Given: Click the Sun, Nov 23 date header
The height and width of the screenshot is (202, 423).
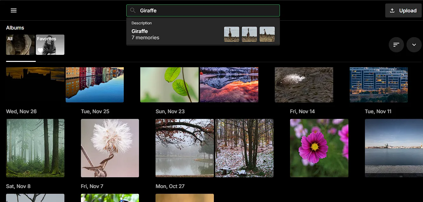Looking at the screenshot, I should pyautogui.click(x=170, y=111).
